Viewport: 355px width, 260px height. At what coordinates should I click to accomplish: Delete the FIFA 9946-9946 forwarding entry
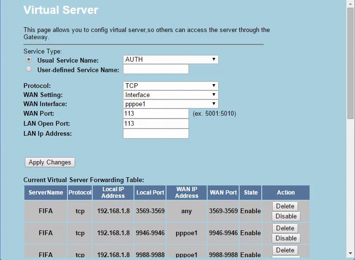(x=285, y=228)
